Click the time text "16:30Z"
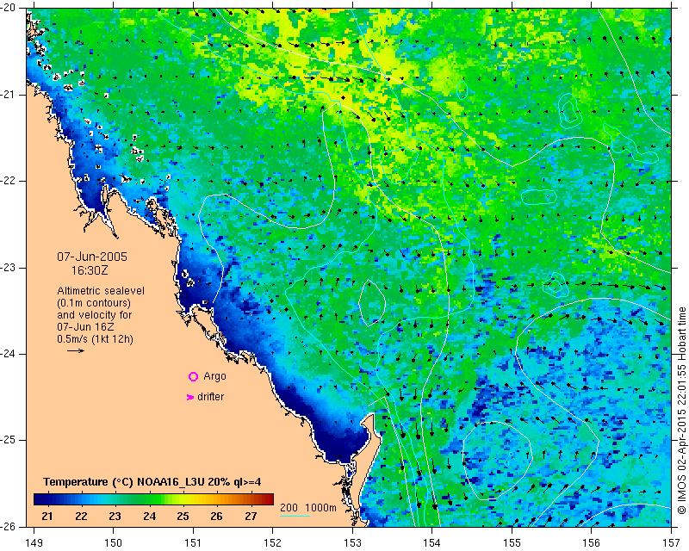The width and height of the screenshot is (689, 551). 90,270
